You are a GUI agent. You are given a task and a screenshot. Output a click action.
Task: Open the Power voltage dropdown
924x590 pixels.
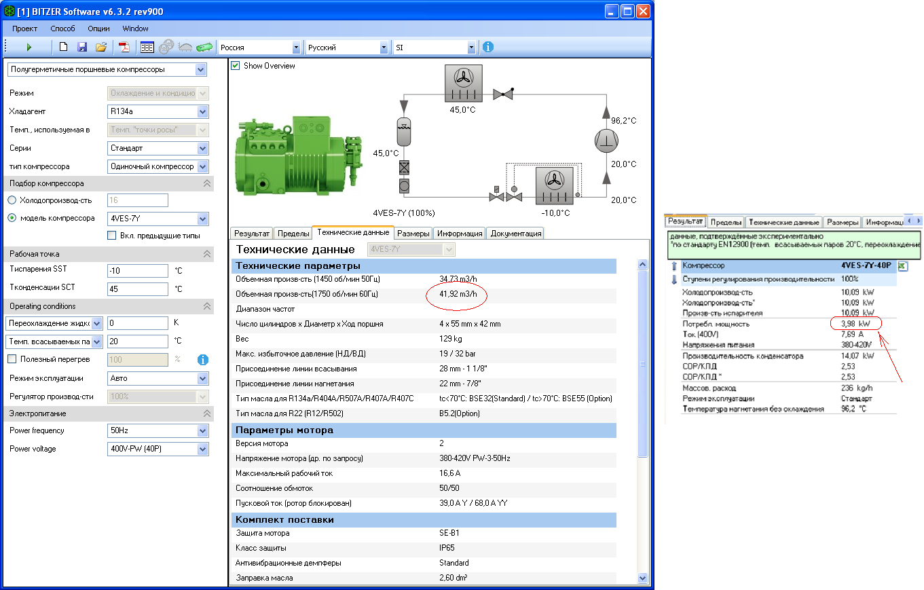point(158,449)
